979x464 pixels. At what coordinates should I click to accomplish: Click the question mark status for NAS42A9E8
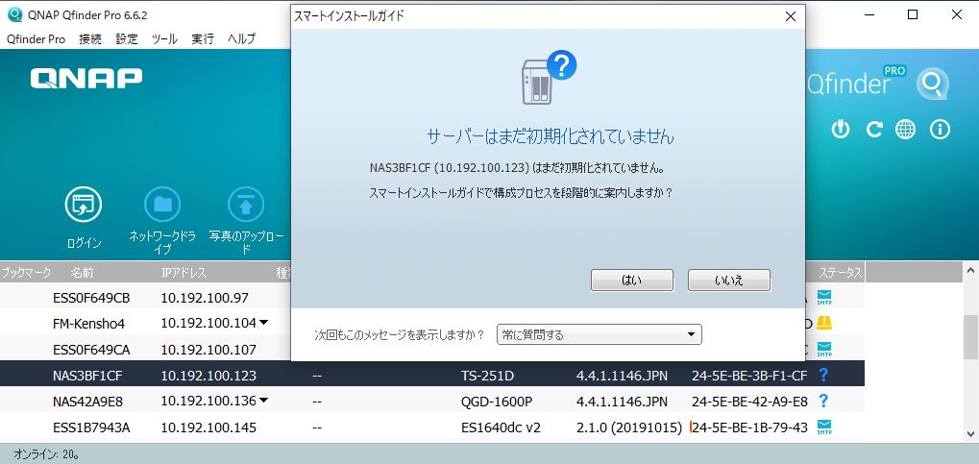(x=823, y=401)
